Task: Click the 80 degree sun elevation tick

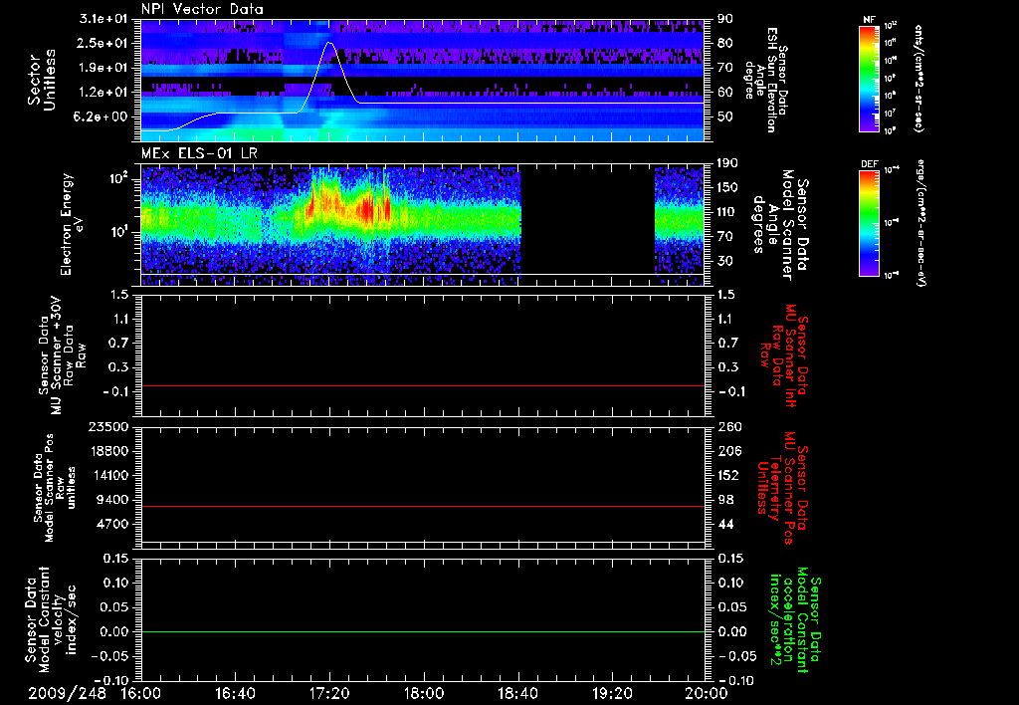Action: pos(725,43)
